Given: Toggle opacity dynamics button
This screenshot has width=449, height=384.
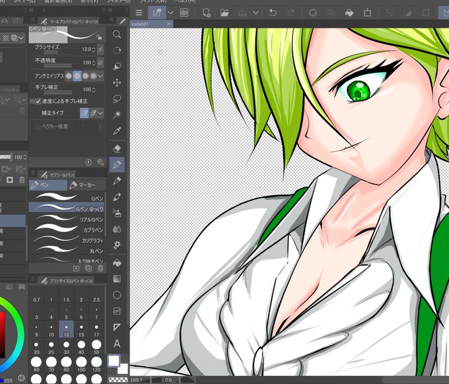Looking at the screenshot, I should click(x=100, y=63).
